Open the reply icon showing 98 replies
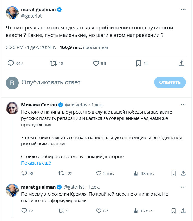This screenshot has height=221, width=193. [24, 173]
